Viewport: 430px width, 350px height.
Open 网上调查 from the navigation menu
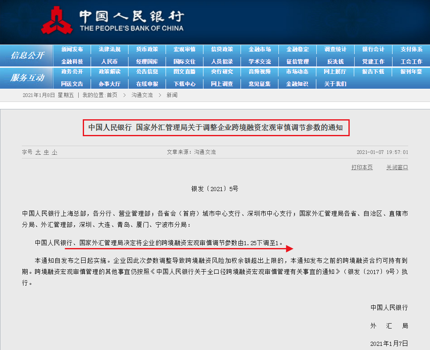click(222, 83)
